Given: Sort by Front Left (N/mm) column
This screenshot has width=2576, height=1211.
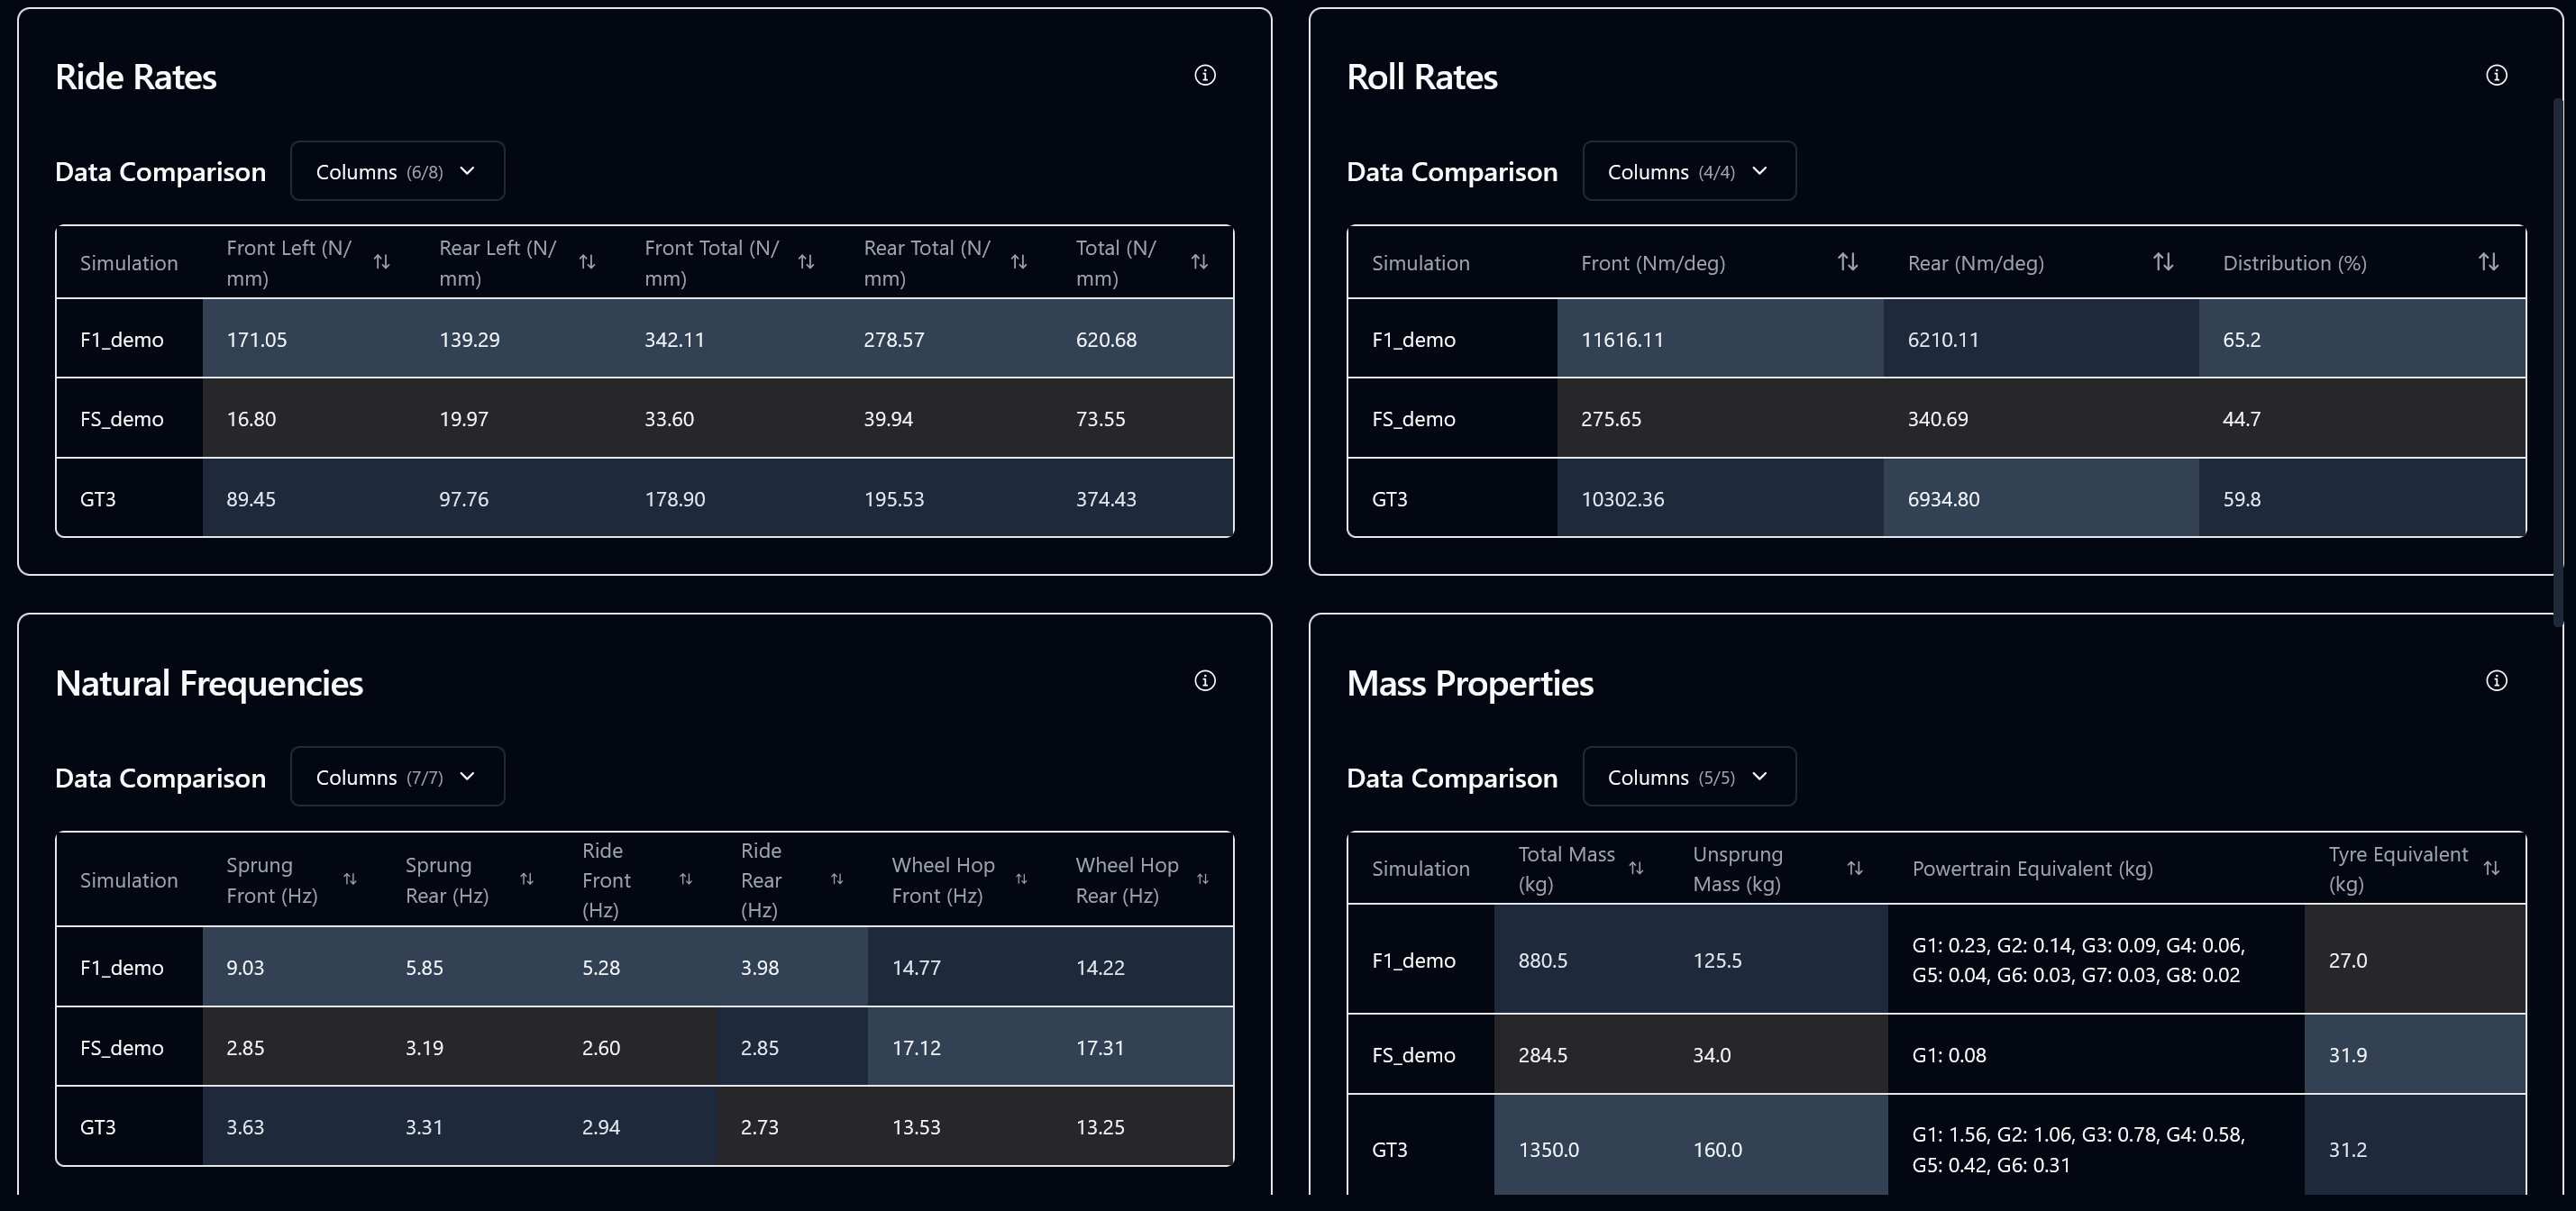Looking at the screenshot, I should 382,262.
